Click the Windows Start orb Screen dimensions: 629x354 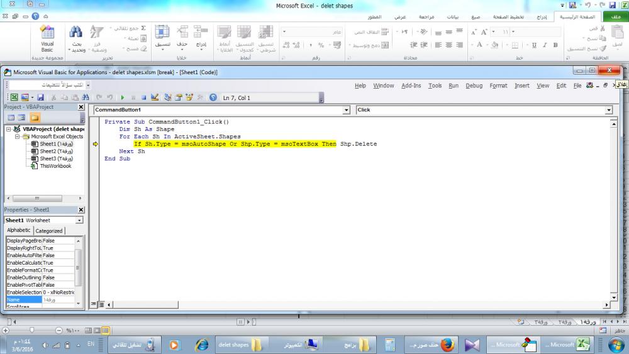616,345
